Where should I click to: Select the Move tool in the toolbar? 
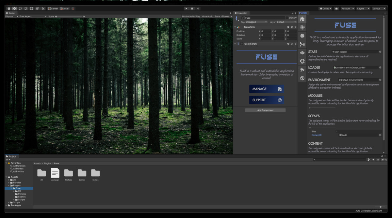[x=15, y=8]
